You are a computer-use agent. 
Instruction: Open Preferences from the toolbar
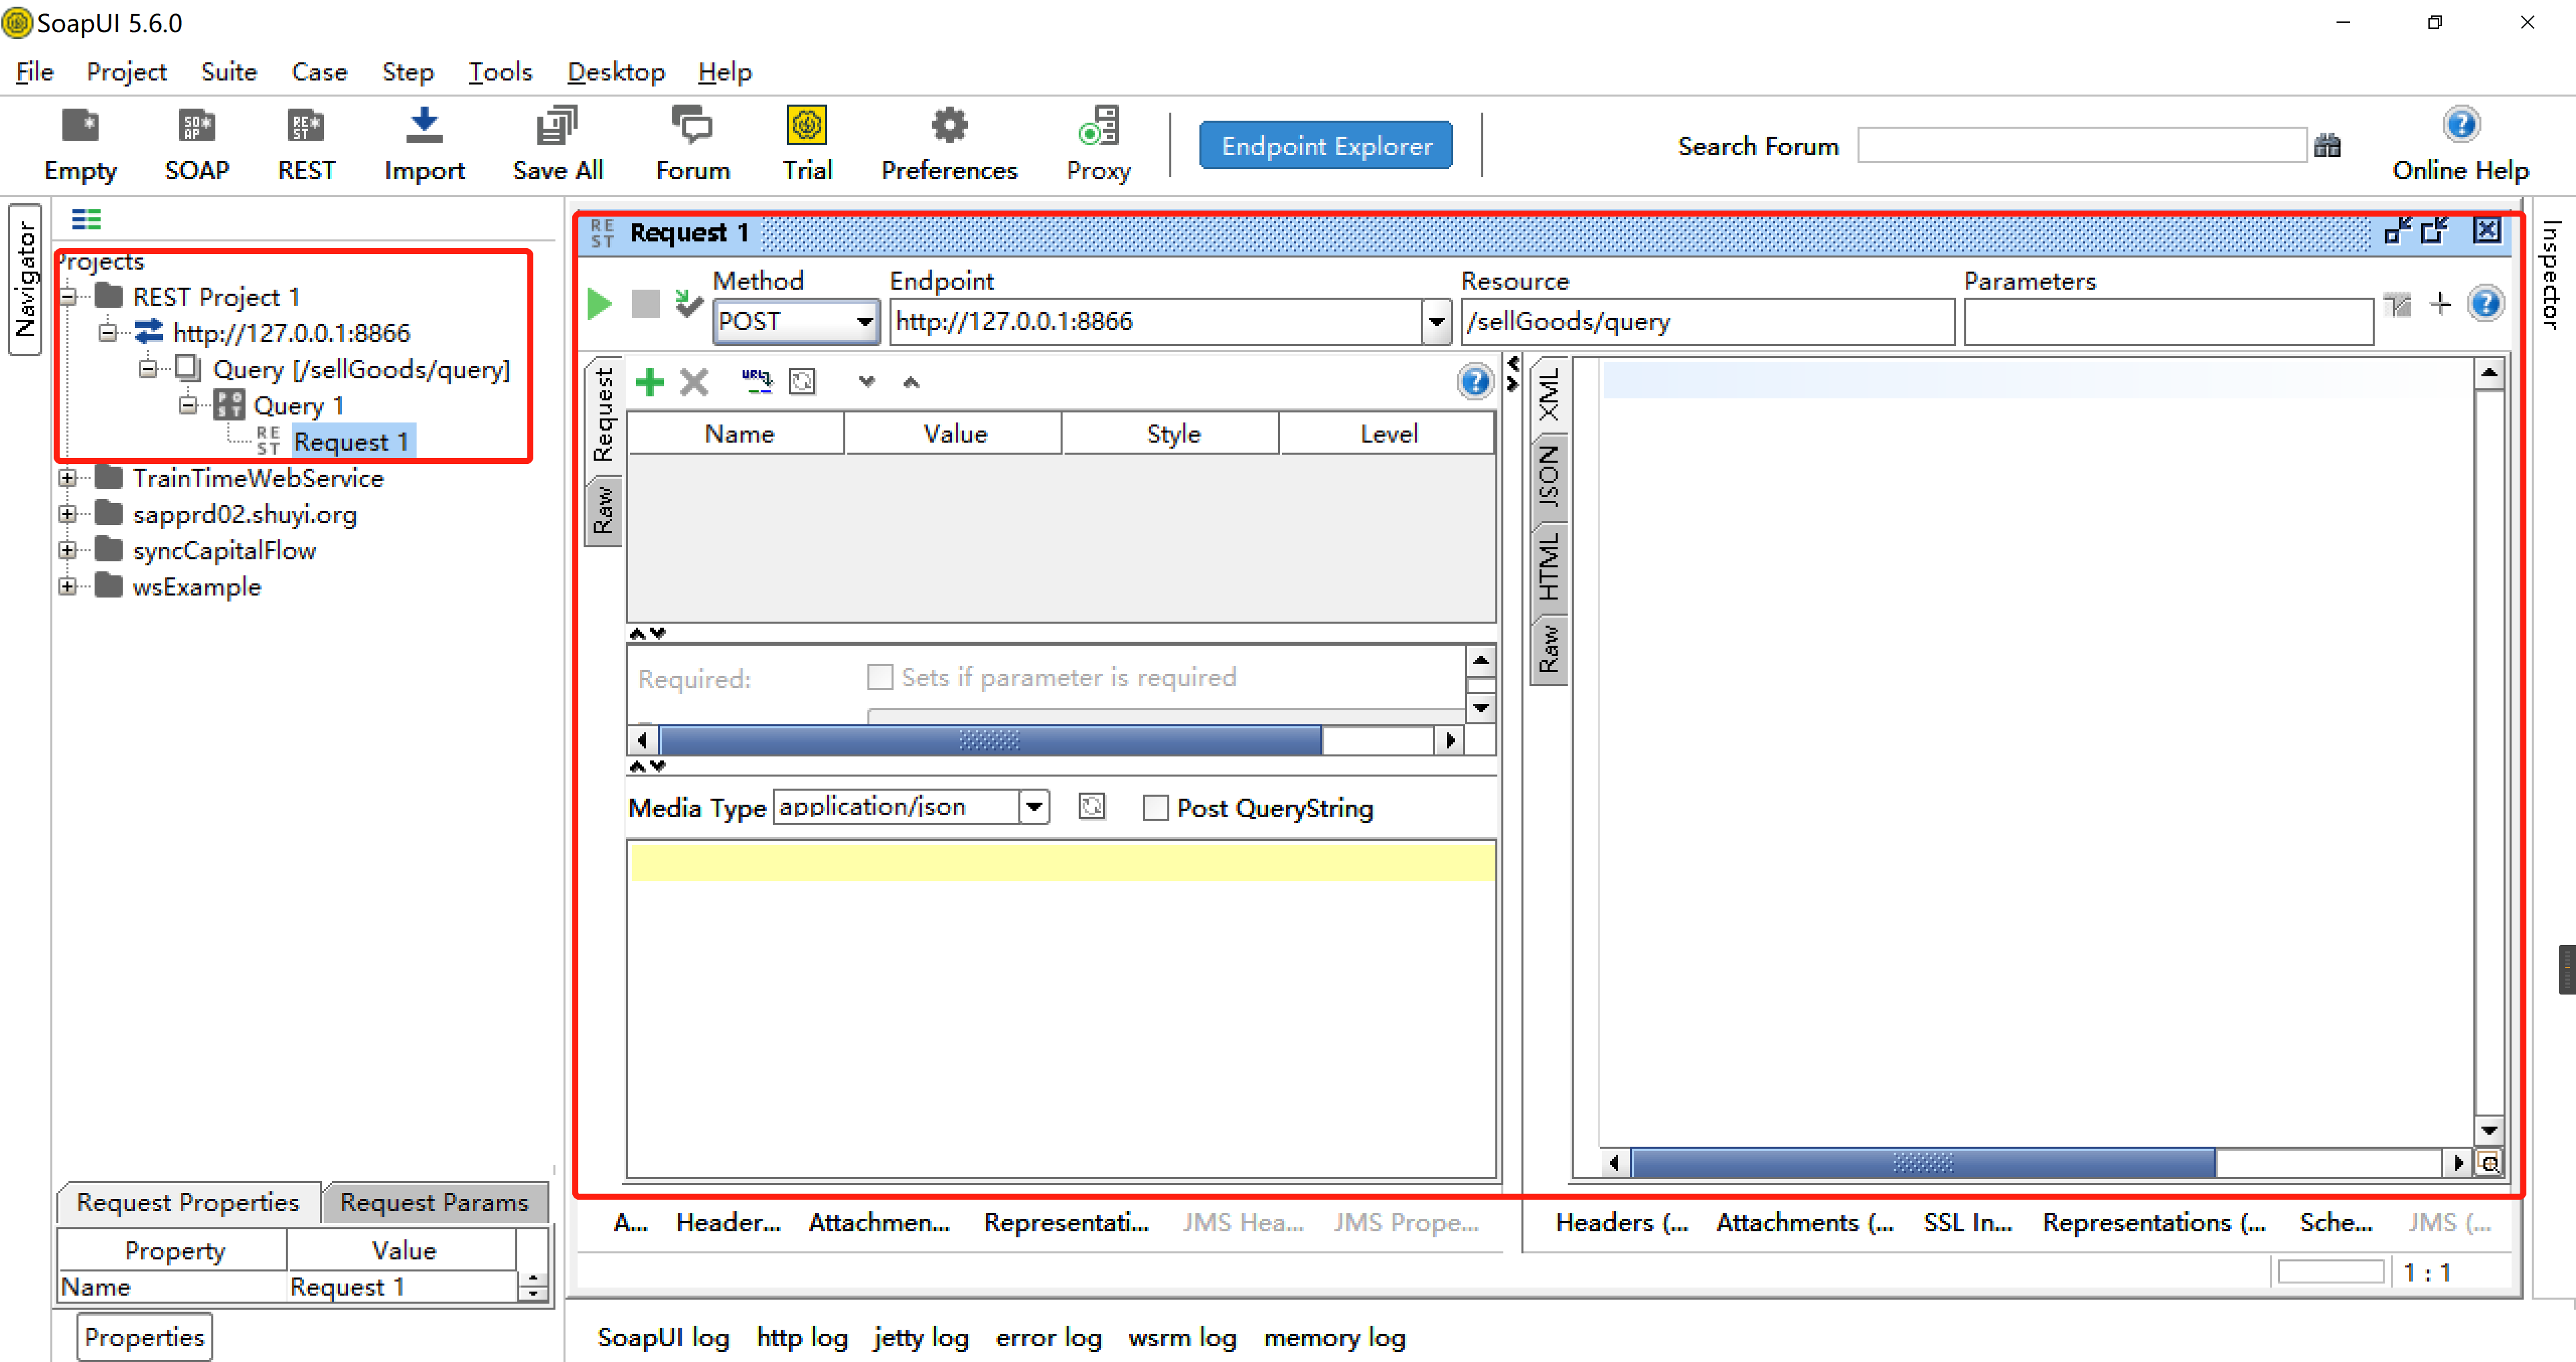(x=948, y=144)
